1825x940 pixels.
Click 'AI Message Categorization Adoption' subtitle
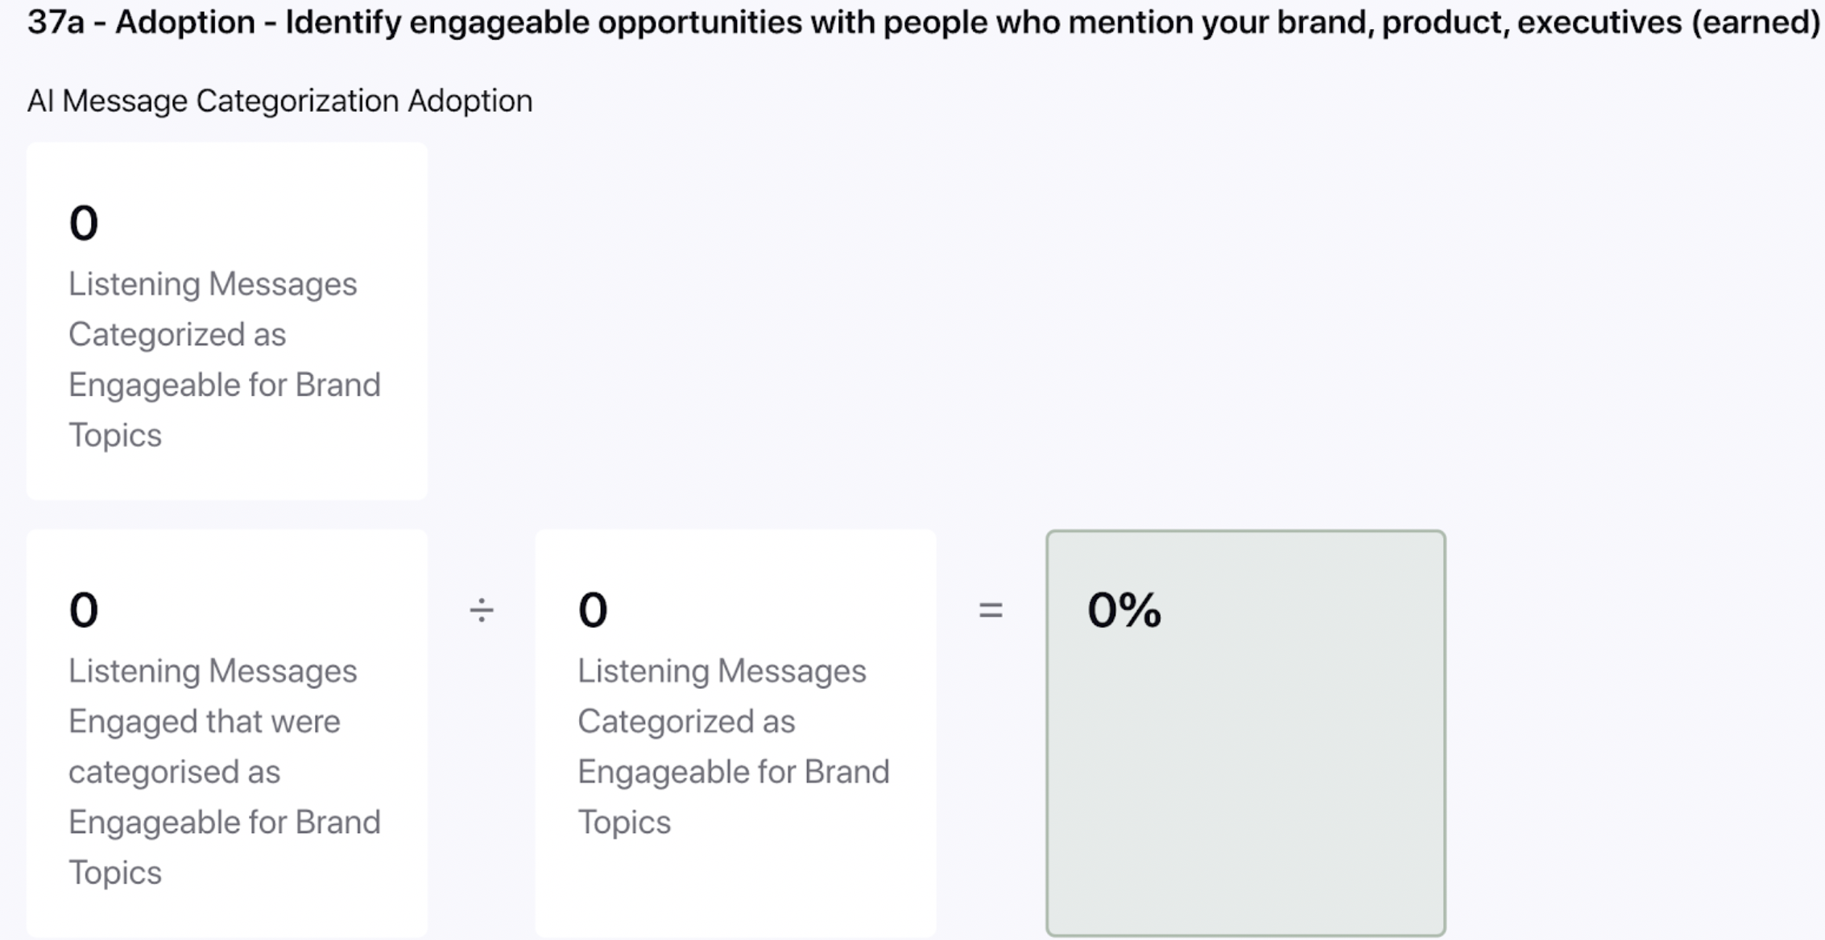[280, 101]
